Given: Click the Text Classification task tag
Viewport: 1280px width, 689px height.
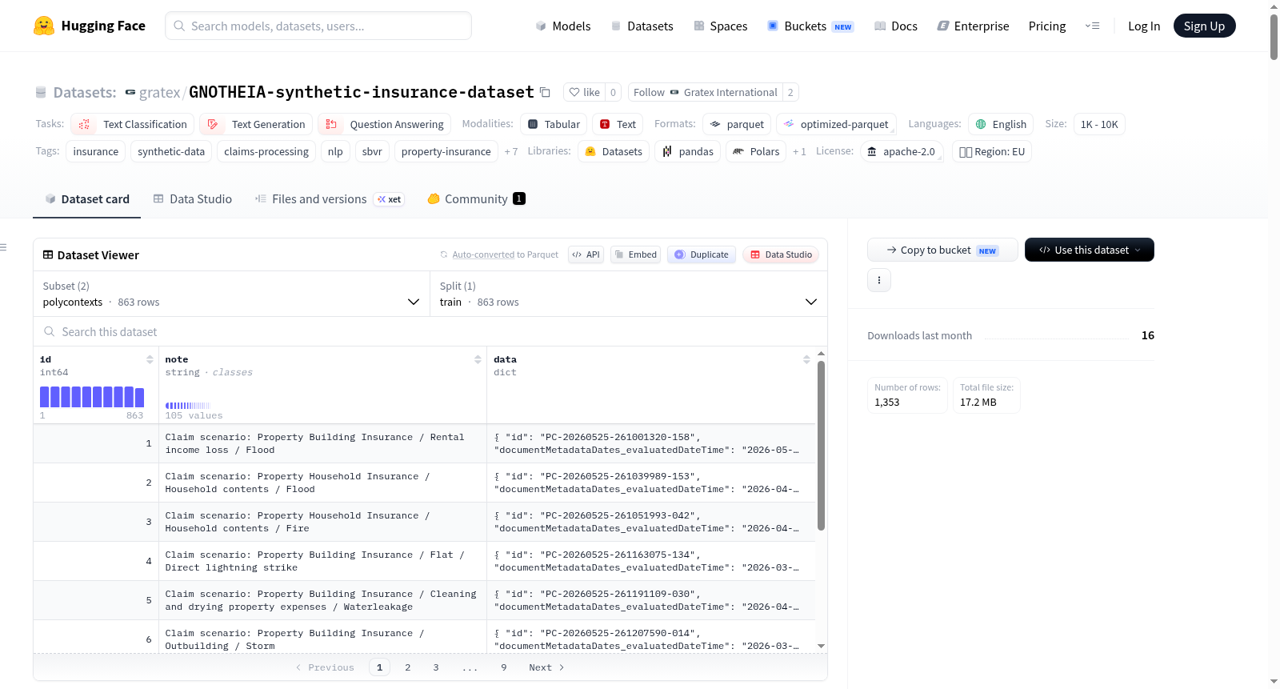Looking at the screenshot, I should tap(133, 124).
